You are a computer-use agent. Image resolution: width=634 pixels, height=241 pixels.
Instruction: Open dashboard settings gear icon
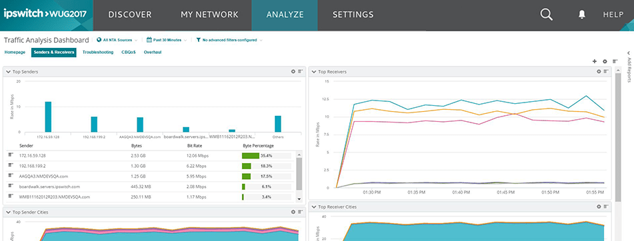[605, 61]
